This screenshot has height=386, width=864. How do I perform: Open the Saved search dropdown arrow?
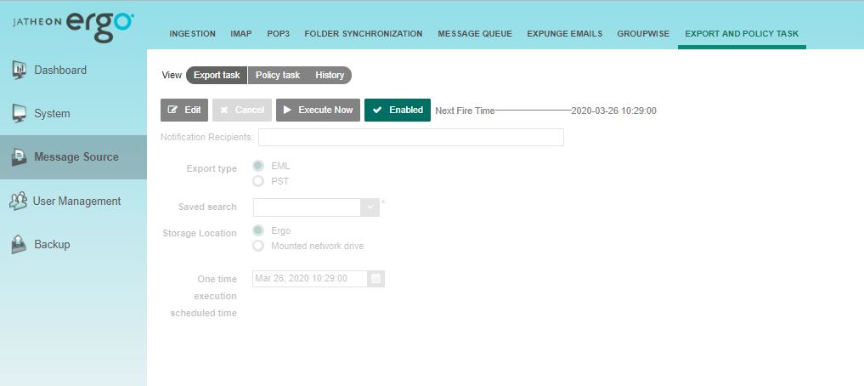click(370, 207)
